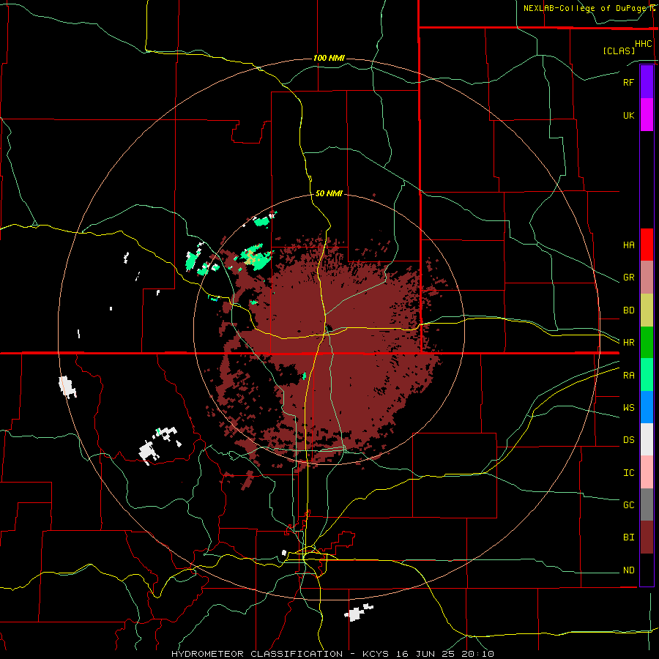Screen dimensions: 659x659
Task: Click the 50 NMI range ring label
Action: click(x=329, y=193)
